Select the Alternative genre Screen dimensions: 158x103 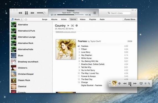[31, 25]
